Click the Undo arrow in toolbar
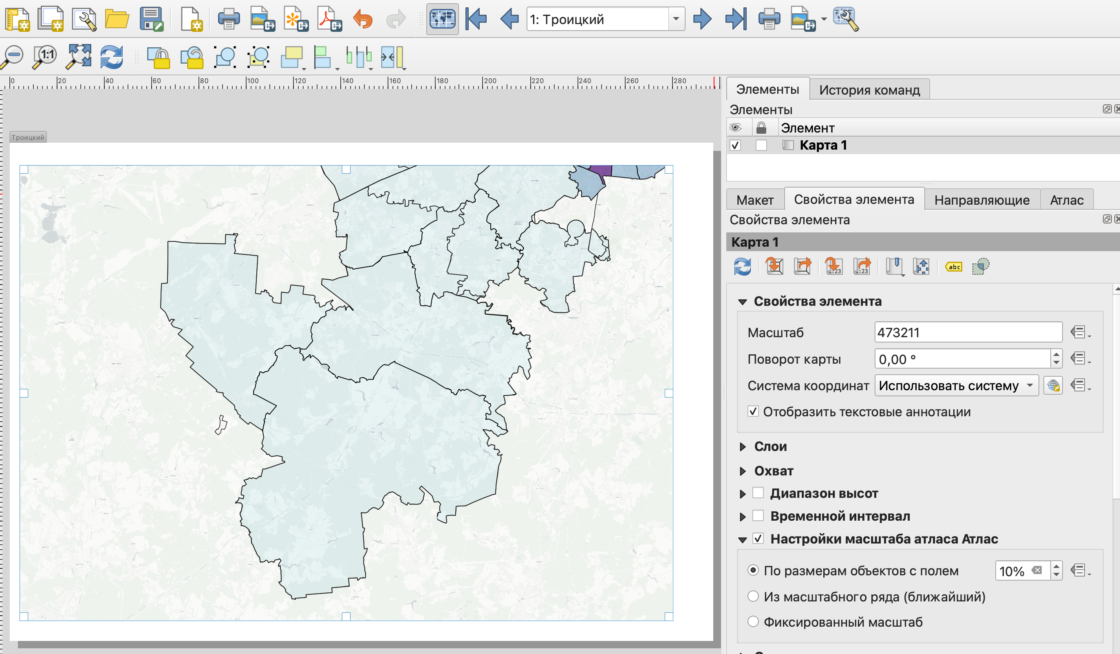 click(363, 19)
